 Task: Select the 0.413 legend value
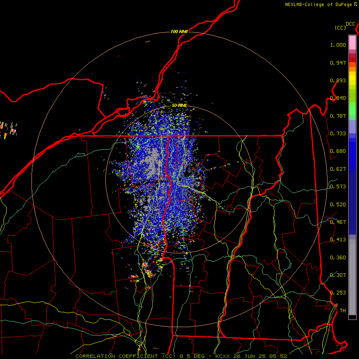point(338,240)
